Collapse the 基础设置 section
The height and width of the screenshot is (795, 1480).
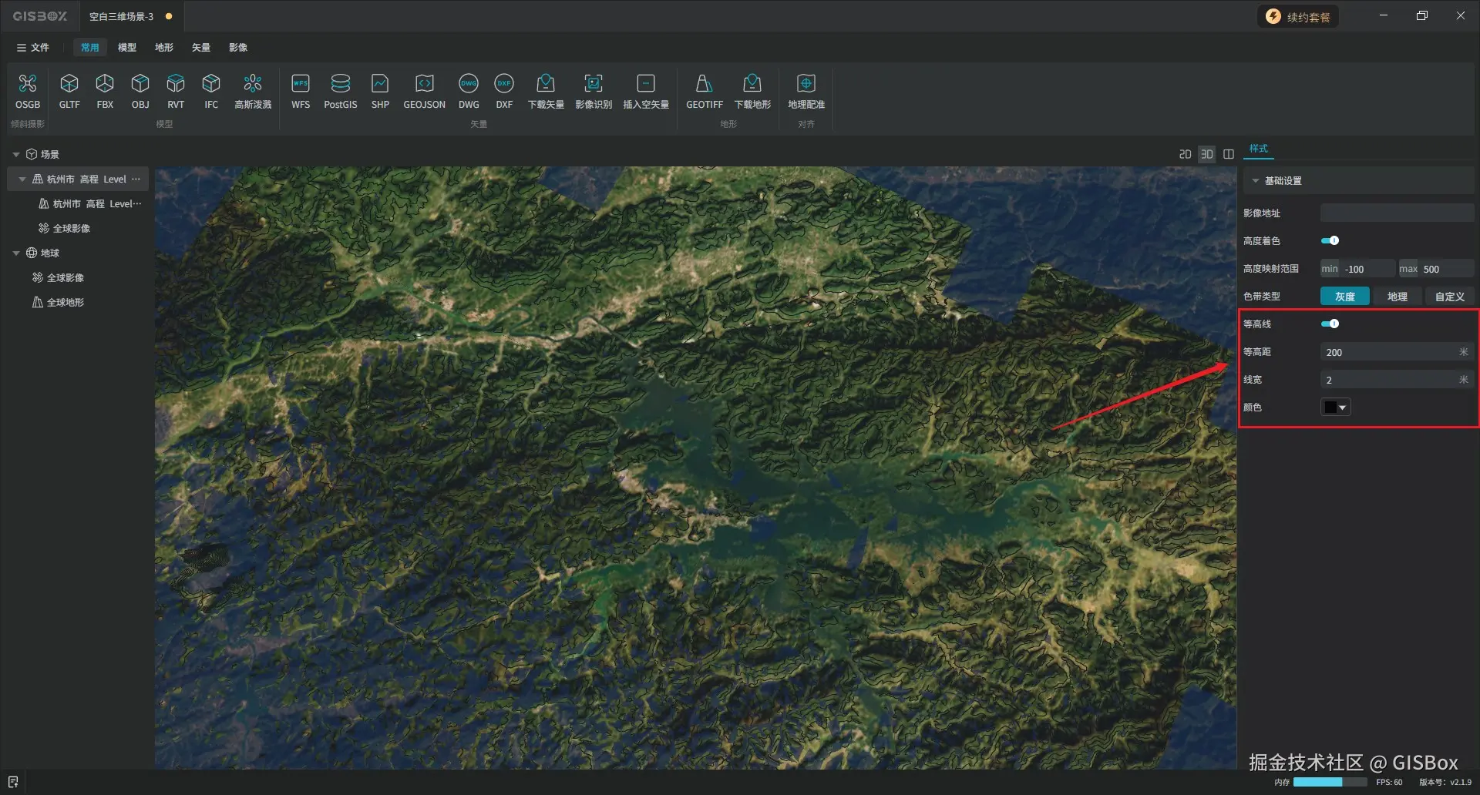pos(1256,180)
